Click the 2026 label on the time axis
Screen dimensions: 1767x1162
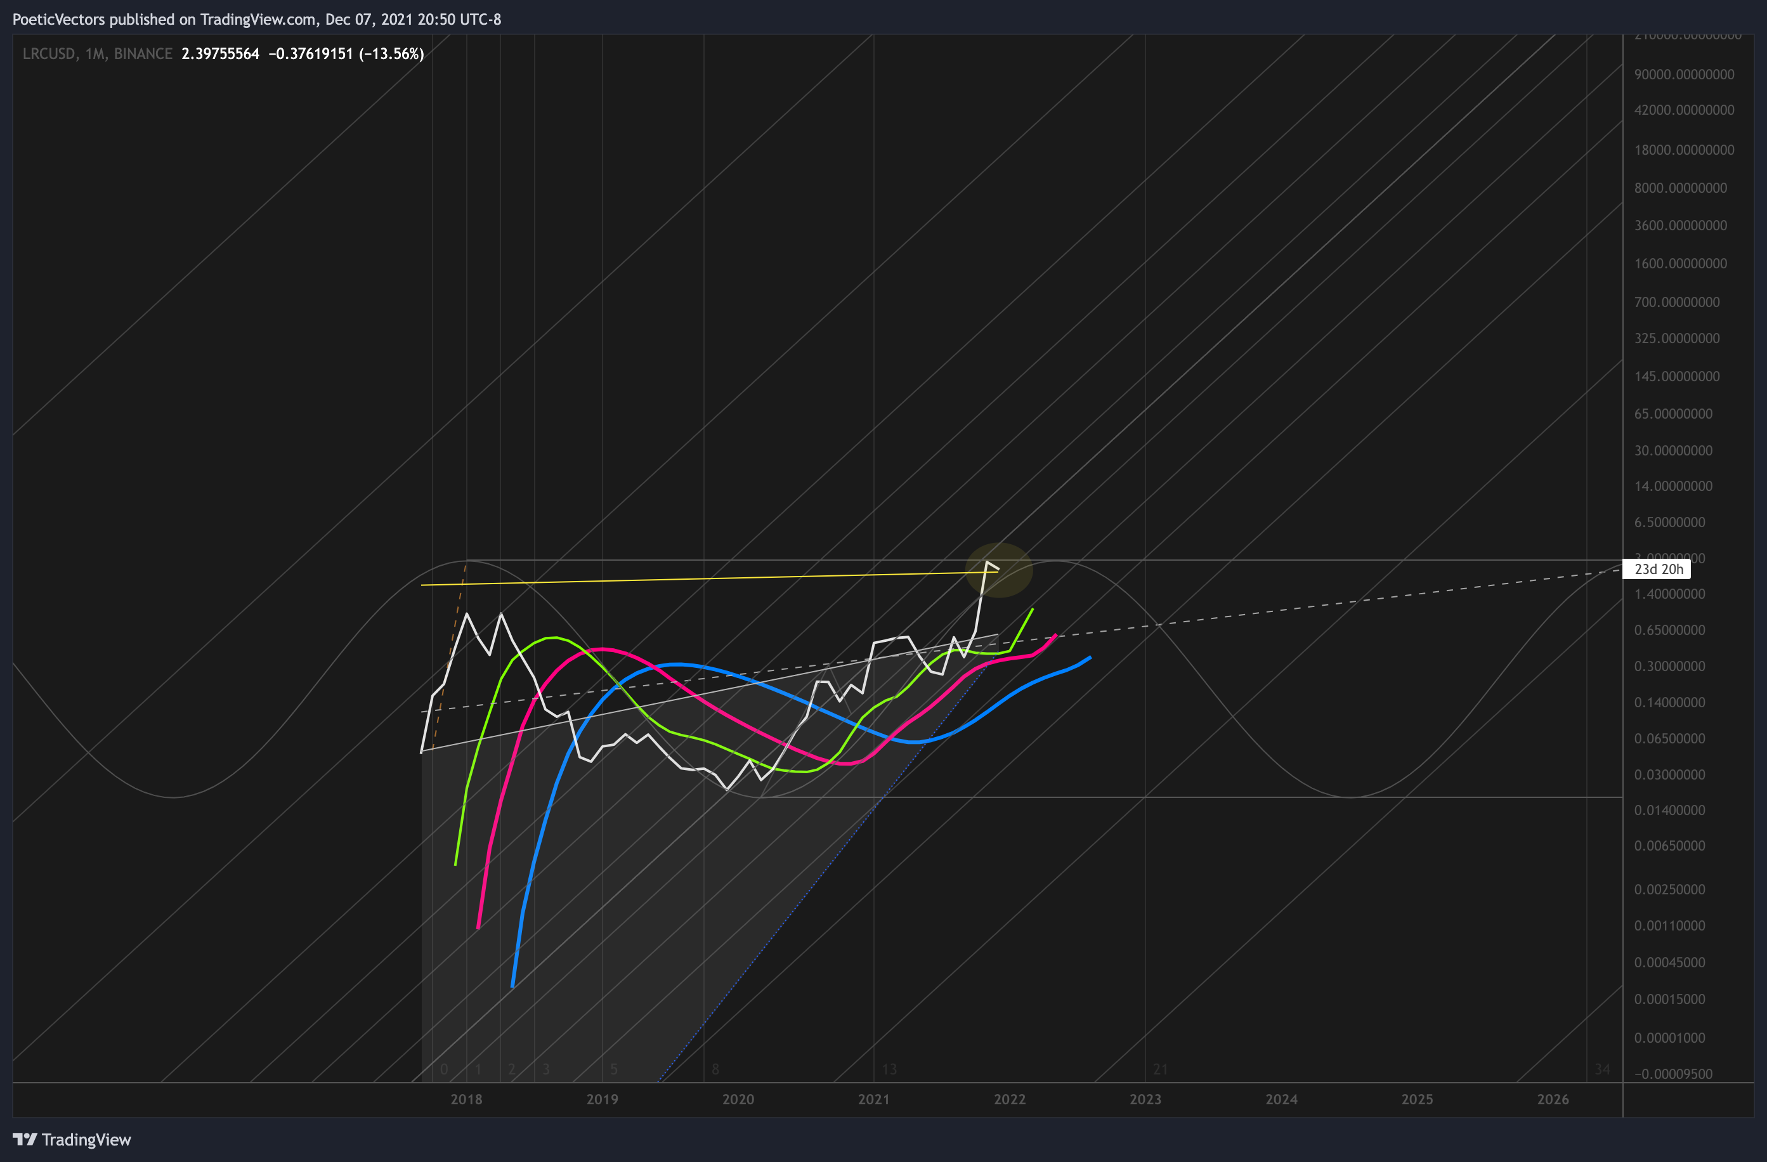pyautogui.click(x=1553, y=1099)
